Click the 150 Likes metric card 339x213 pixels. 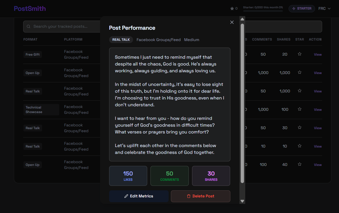[x=128, y=176]
